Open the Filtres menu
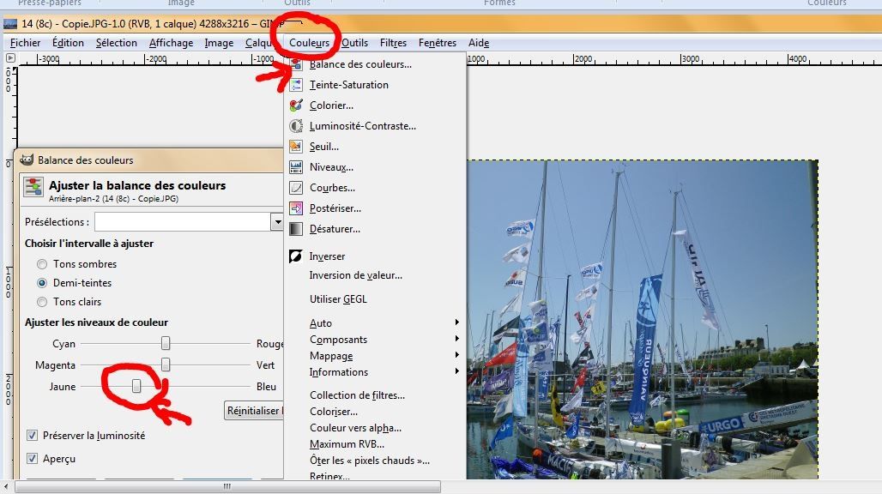This screenshot has height=494, width=882. tap(393, 43)
